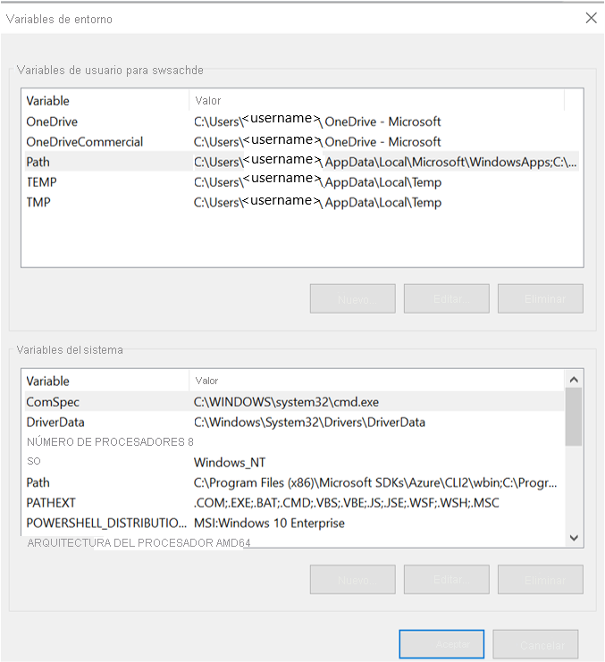The width and height of the screenshot is (605, 662).
Task: Click the system variables scroll-up arrow
Action: pyautogui.click(x=575, y=381)
